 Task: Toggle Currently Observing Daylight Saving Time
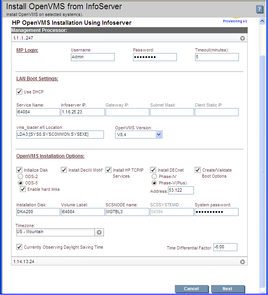[20, 247]
